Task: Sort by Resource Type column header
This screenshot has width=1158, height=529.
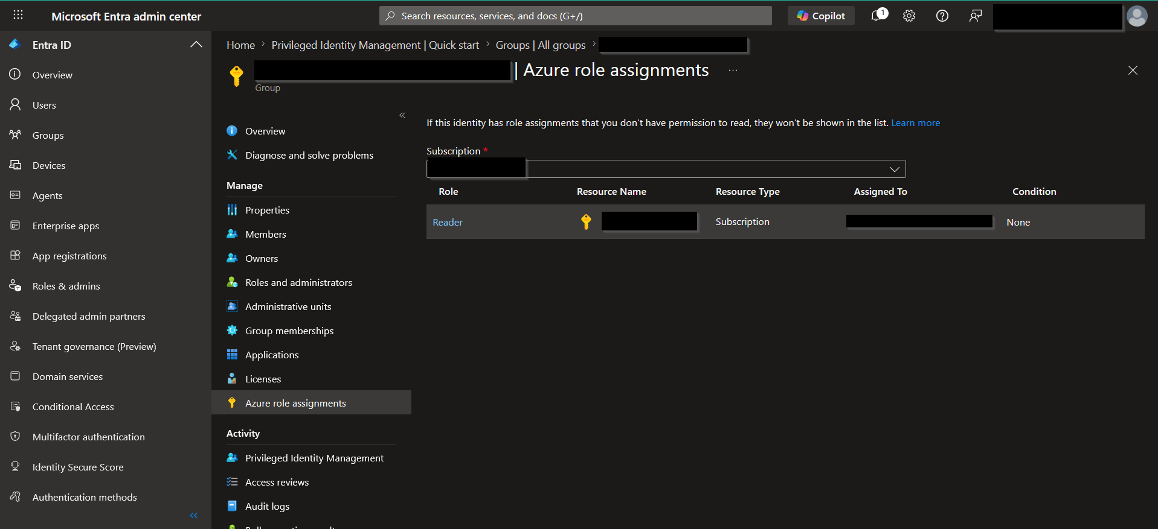Action: 747,191
